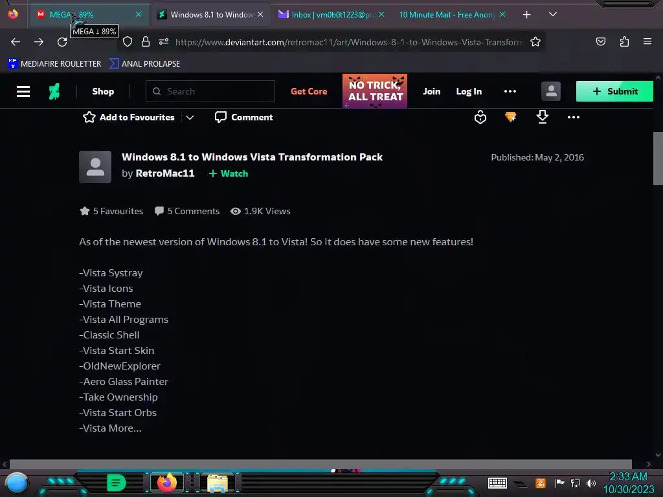Click the share/award badge icon in action bar

tap(480, 117)
